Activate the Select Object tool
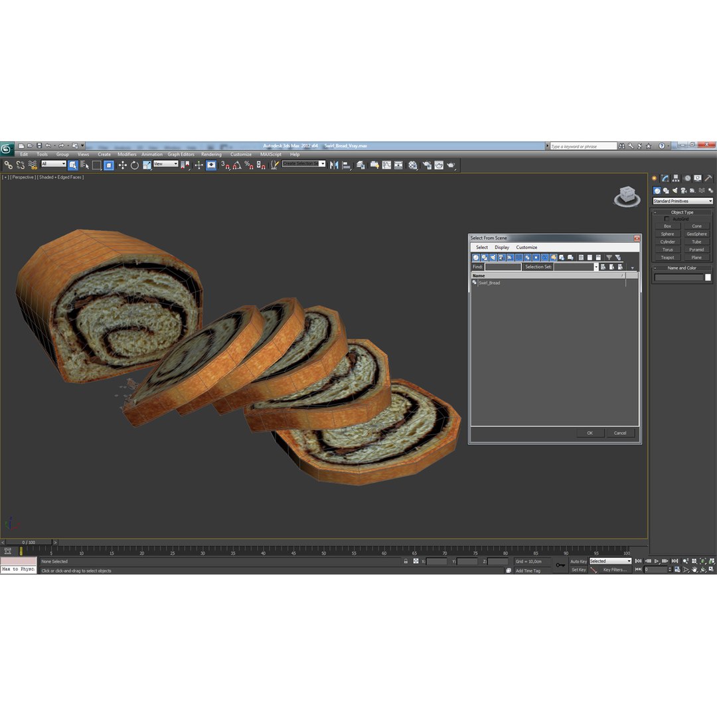This screenshot has width=717, height=717. coord(73,165)
